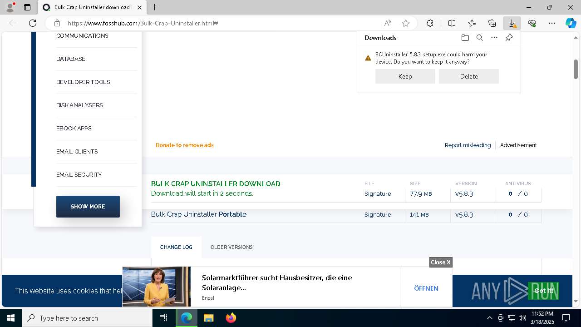Open DATABASE category
The width and height of the screenshot is (581, 327).
click(x=70, y=59)
